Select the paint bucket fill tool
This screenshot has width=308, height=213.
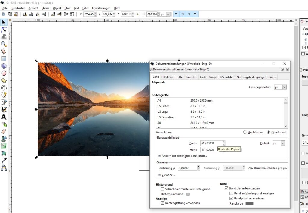[4, 139]
